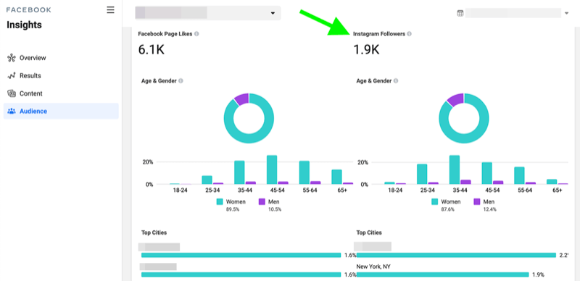Show info for Instagram Followers
580x281 pixels.
pyautogui.click(x=409, y=33)
